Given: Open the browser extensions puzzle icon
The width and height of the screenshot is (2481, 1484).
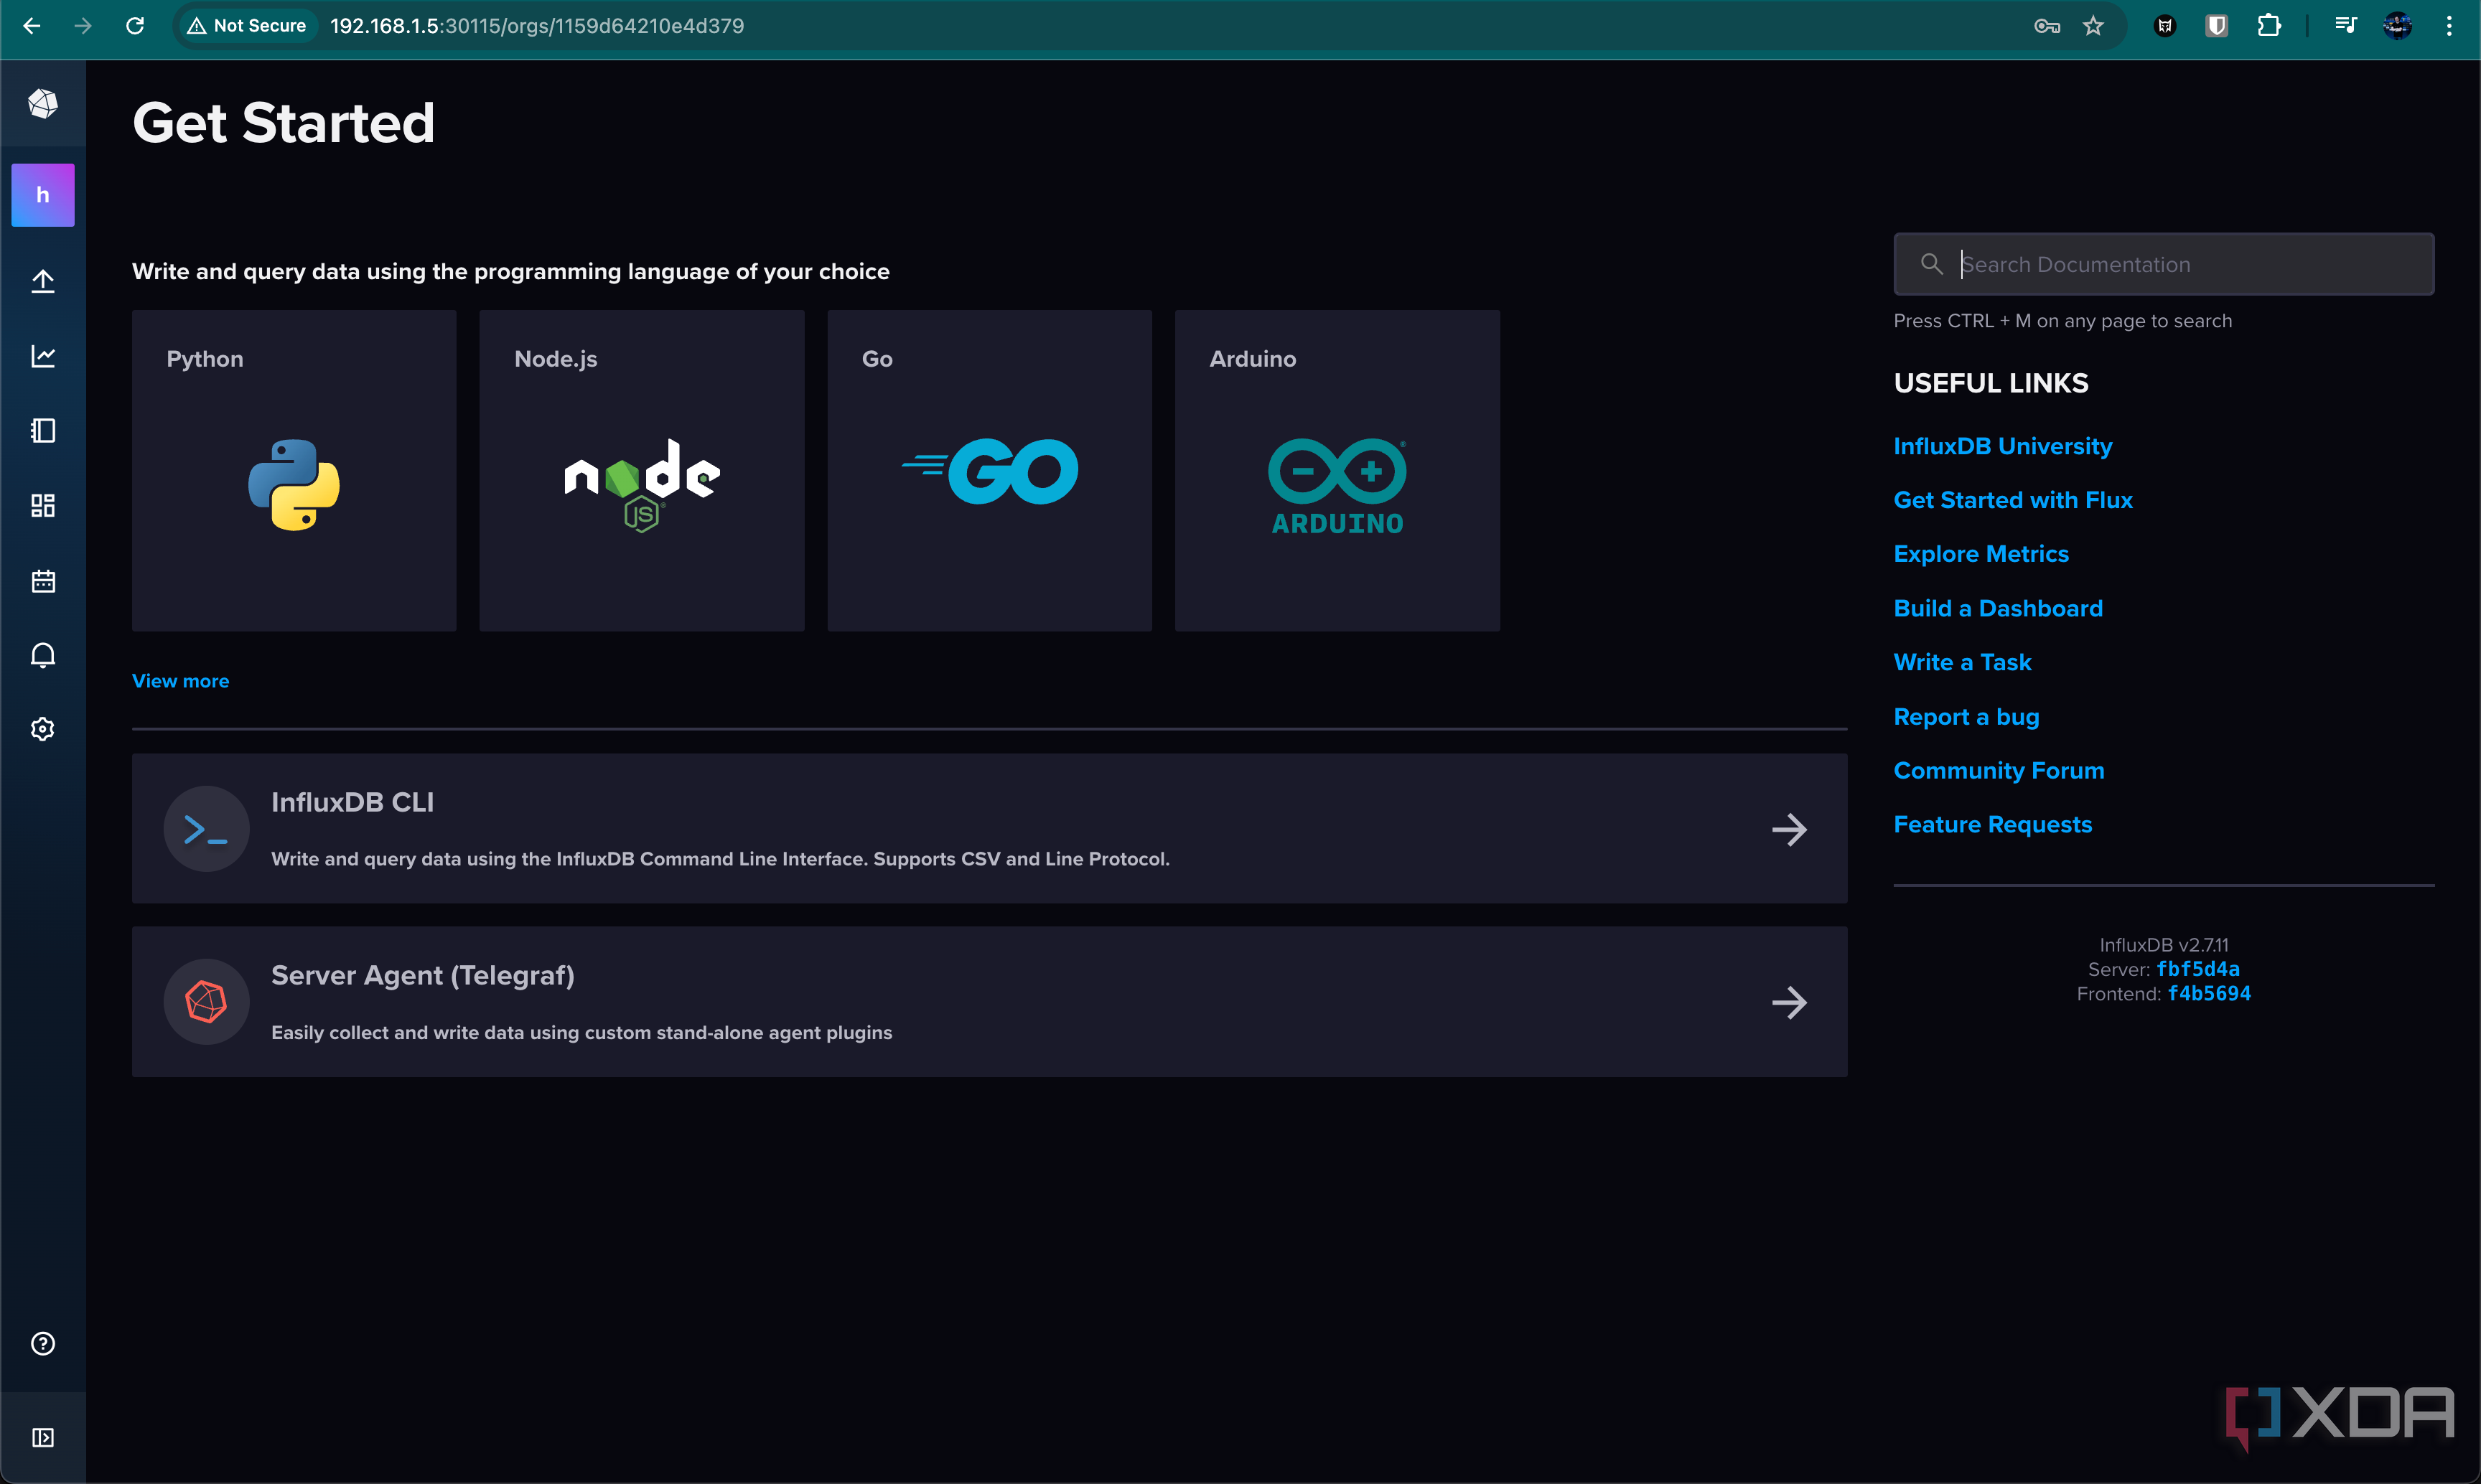Looking at the screenshot, I should pyautogui.click(x=2269, y=26).
